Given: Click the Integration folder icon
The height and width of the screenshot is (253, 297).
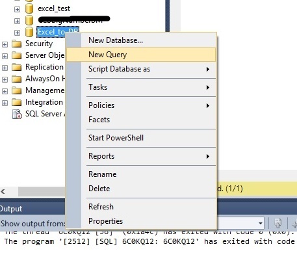Looking at the screenshot, I should click(17, 102).
